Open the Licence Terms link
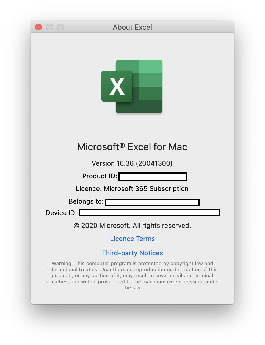265x345 pixels. coord(132,239)
